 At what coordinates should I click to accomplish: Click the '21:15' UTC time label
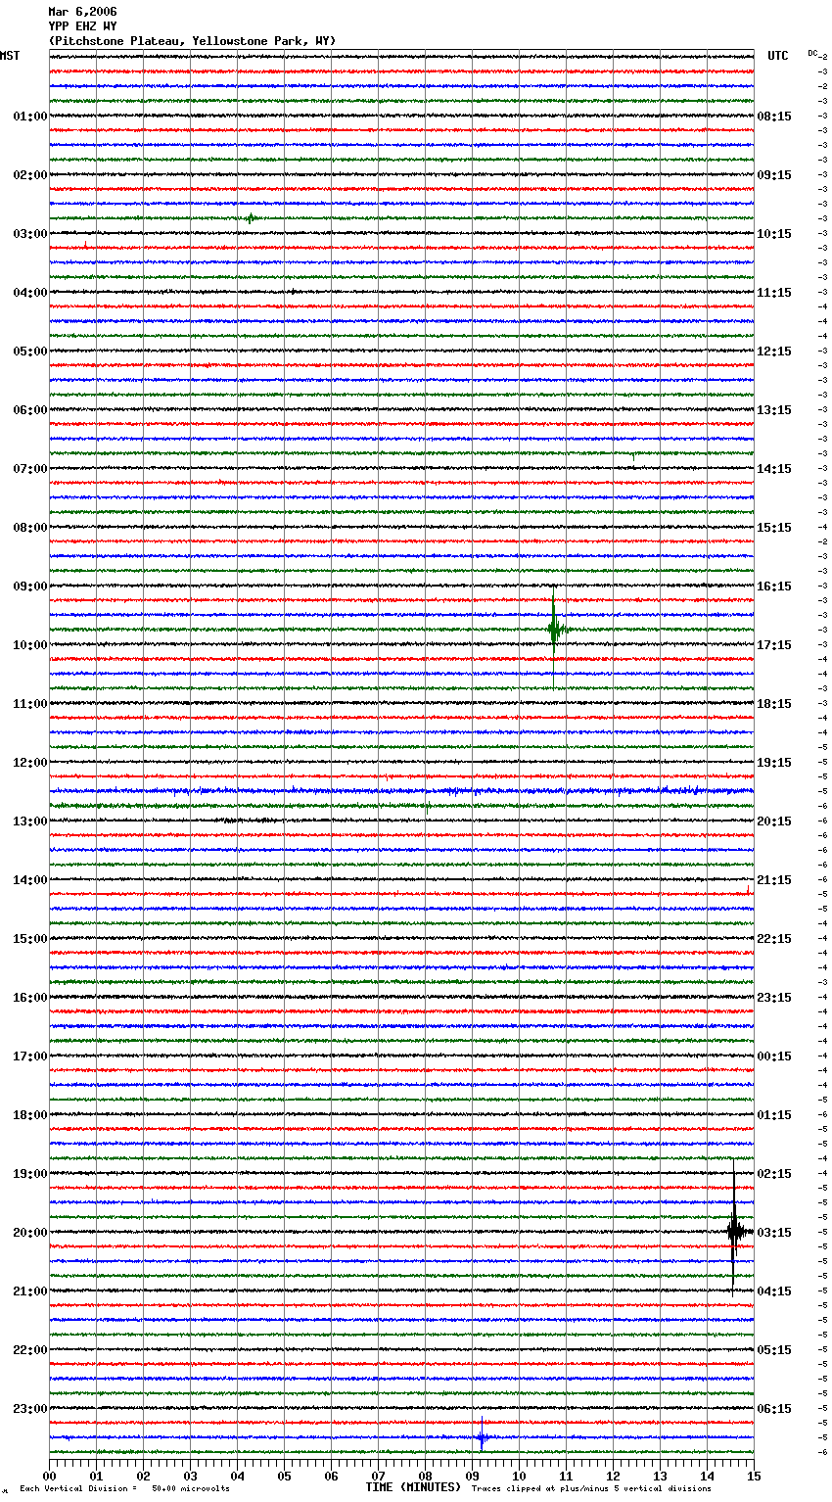774,880
